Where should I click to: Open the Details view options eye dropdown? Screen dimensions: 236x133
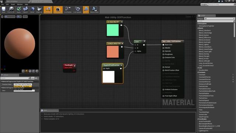(37, 78)
